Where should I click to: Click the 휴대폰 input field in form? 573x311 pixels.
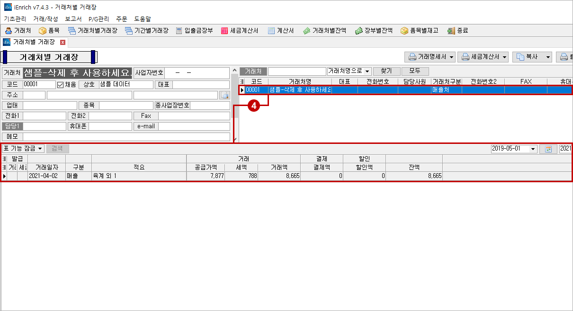pos(110,126)
